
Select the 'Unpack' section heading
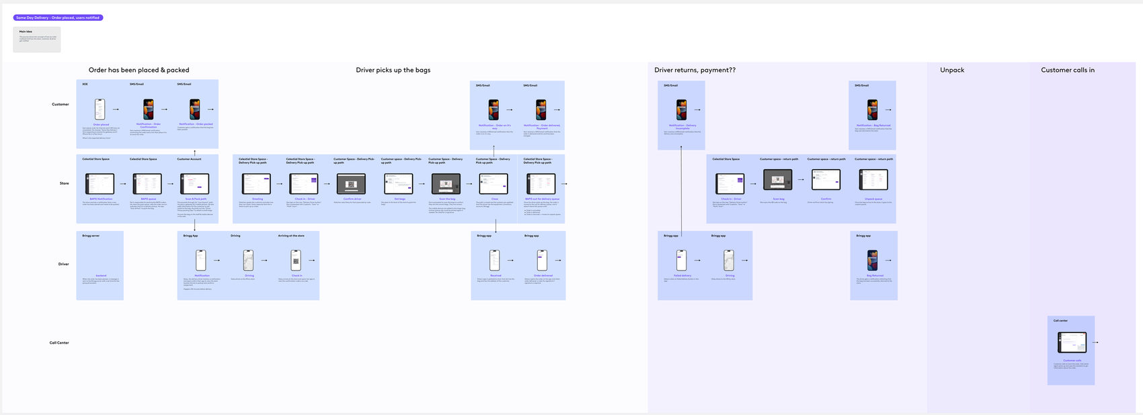[x=952, y=70]
